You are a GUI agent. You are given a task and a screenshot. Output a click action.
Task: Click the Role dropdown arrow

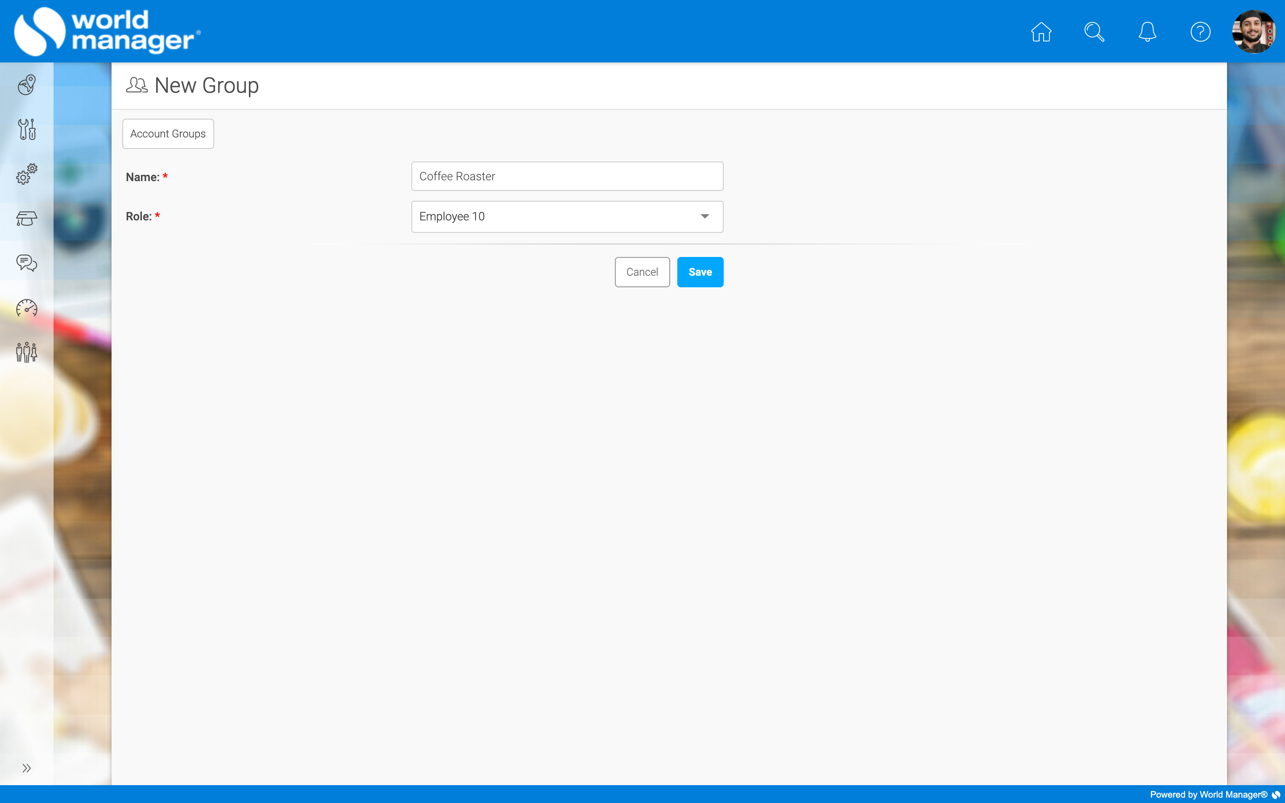point(705,217)
